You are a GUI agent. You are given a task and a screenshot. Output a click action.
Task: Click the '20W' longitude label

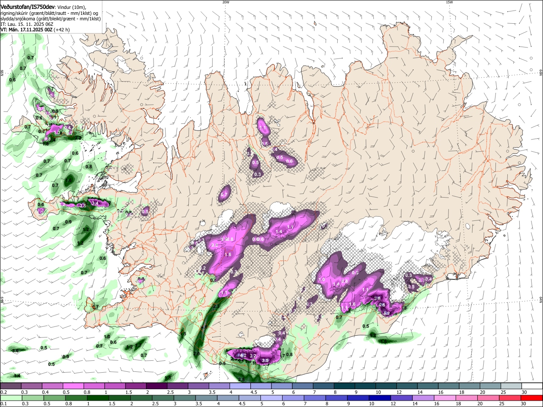(x=226, y=2)
